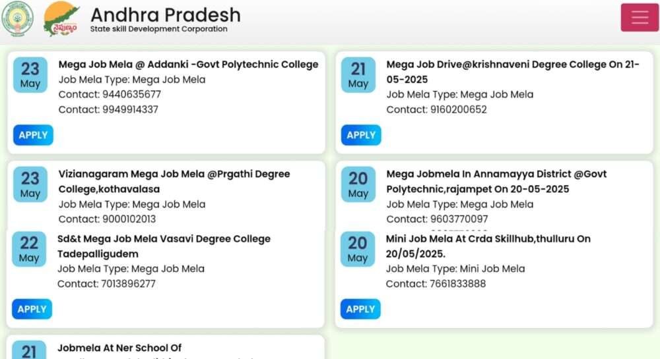Open Mega Jobmela In Annamayya District title
660x359 pixels.
click(x=497, y=181)
